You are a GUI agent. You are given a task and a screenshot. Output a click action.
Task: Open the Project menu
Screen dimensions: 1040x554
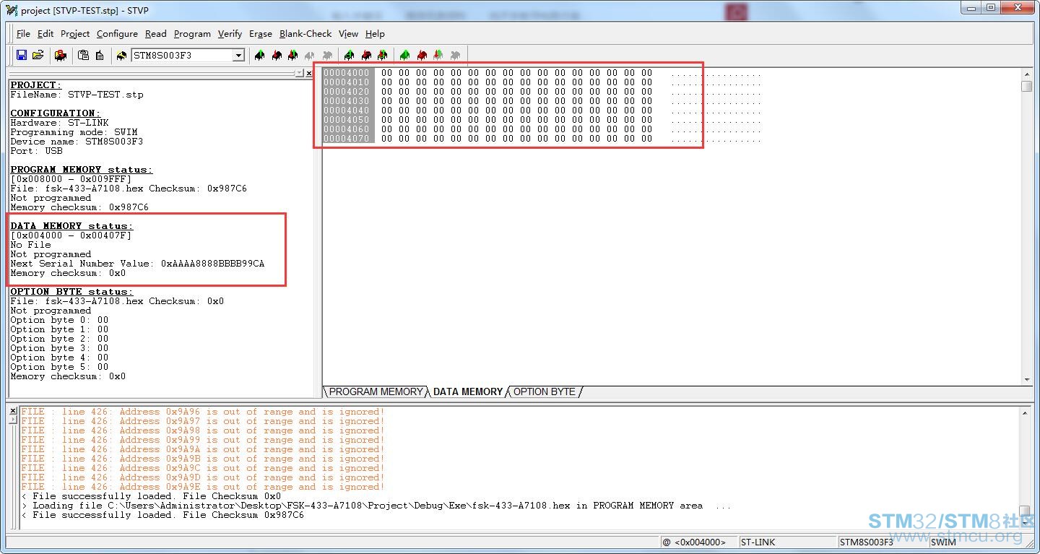[x=75, y=34]
